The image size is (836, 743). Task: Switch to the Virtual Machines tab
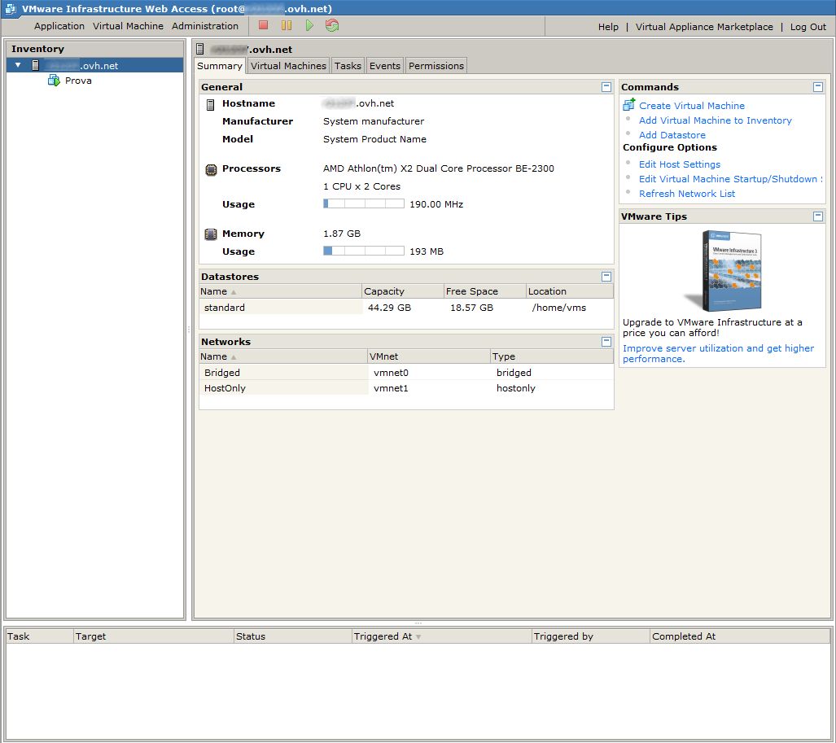pyautogui.click(x=288, y=66)
